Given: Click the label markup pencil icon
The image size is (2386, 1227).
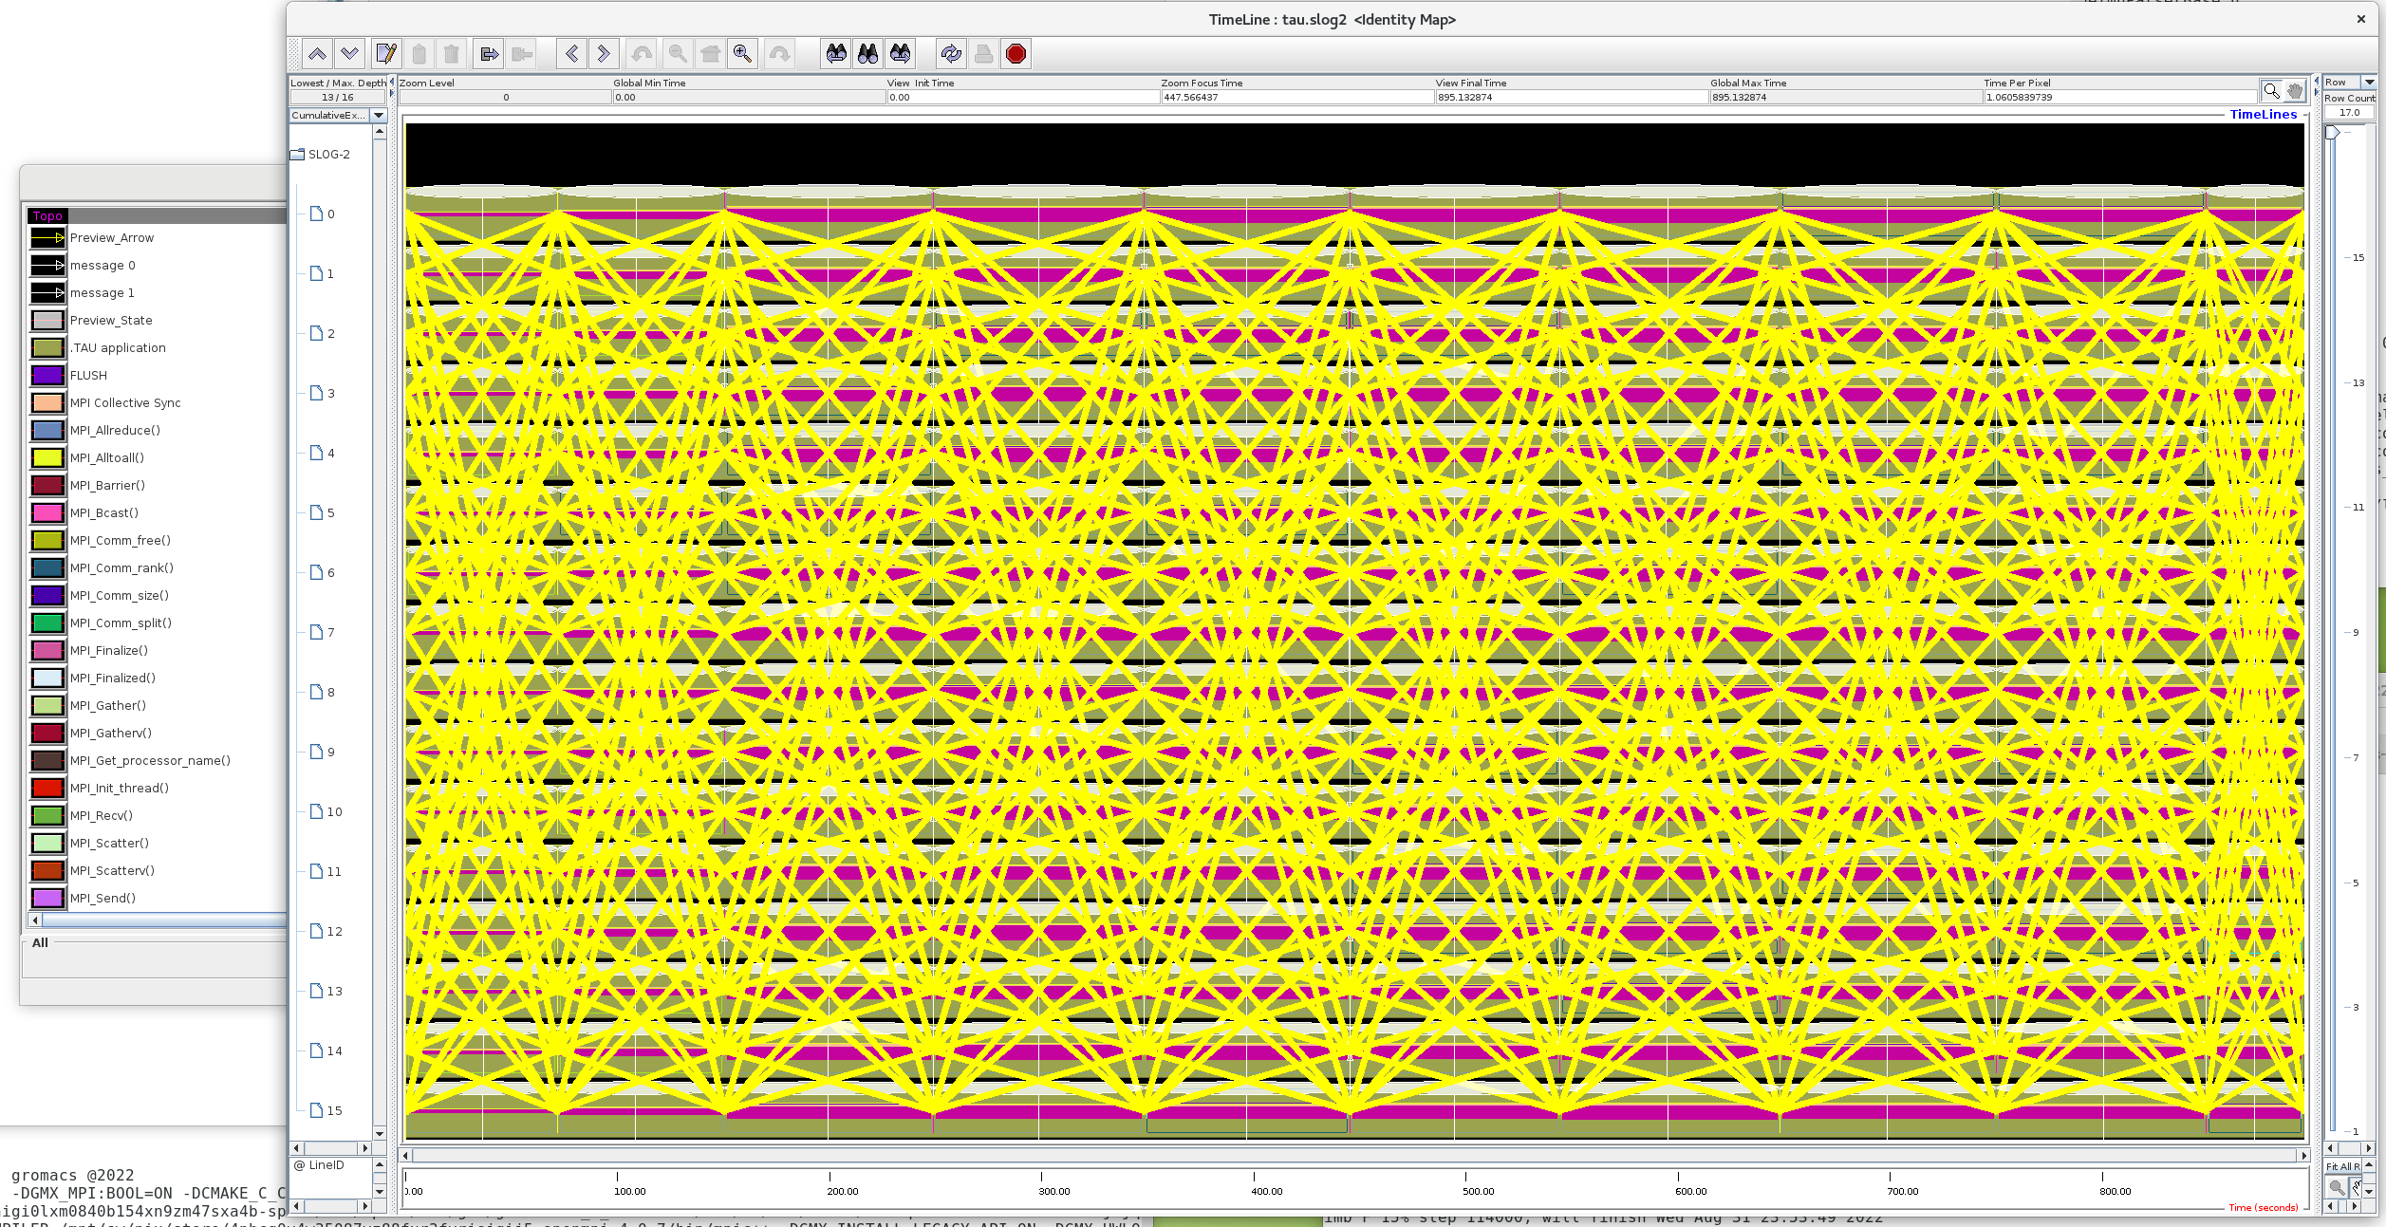Looking at the screenshot, I should pyautogui.click(x=386, y=54).
